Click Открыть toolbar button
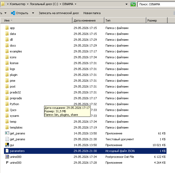 tap(20, 13)
